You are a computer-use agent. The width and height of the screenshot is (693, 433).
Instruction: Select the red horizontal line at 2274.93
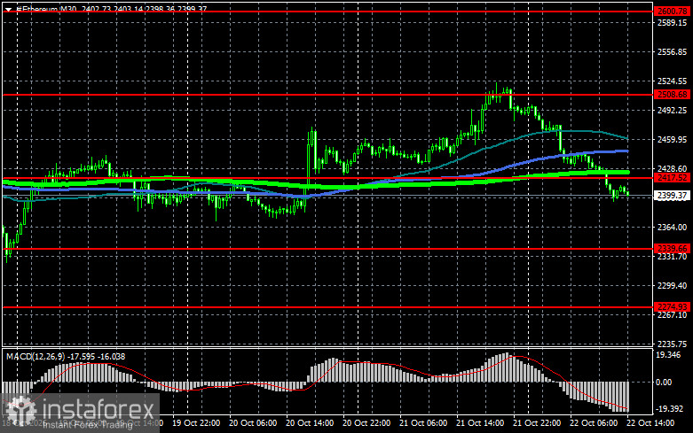(x=327, y=307)
